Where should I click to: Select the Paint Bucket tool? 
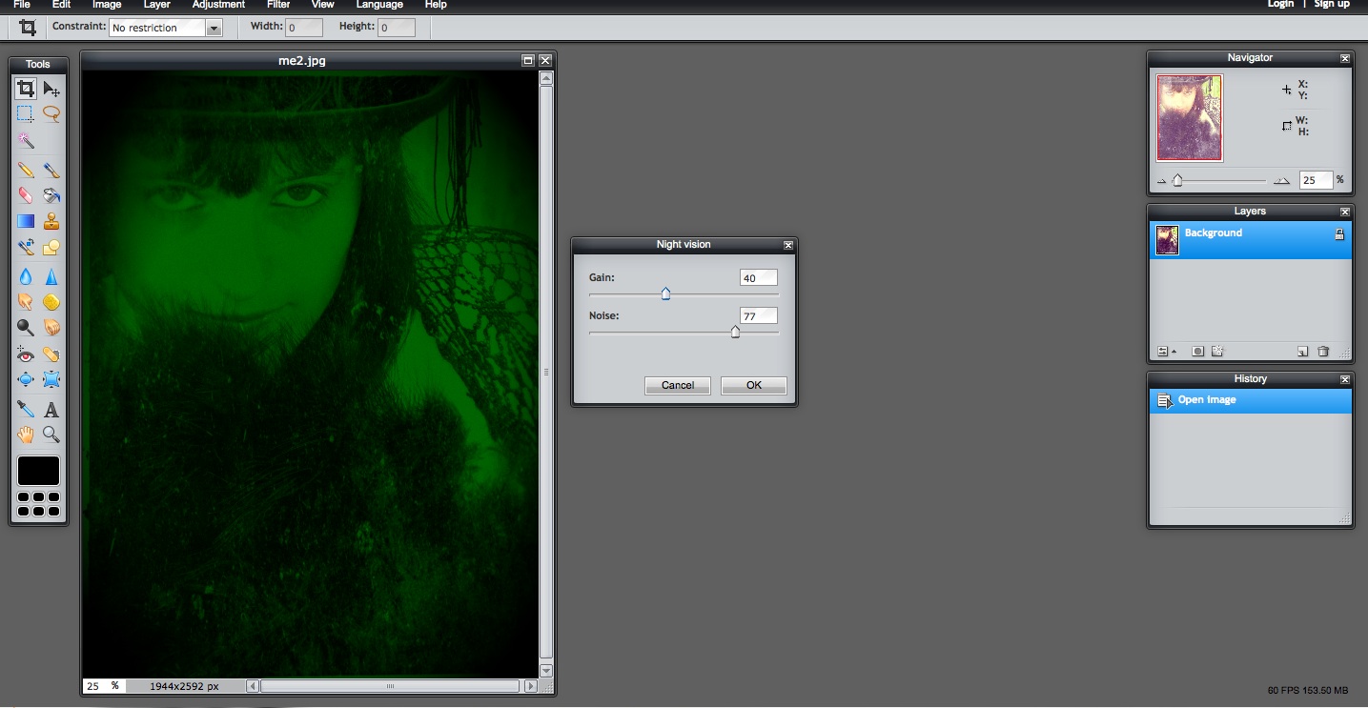pos(51,195)
